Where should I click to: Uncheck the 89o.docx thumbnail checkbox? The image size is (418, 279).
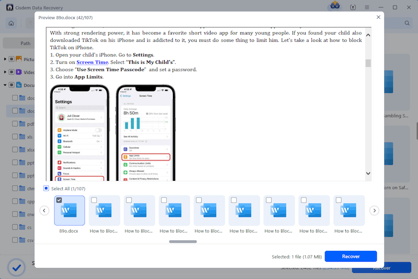coord(59,200)
